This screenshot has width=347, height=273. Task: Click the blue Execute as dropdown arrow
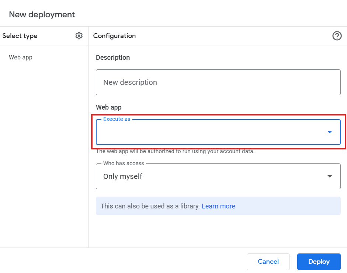pyautogui.click(x=330, y=132)
